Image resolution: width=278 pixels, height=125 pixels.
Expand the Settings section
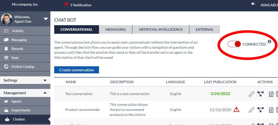[x=45, y=80]
